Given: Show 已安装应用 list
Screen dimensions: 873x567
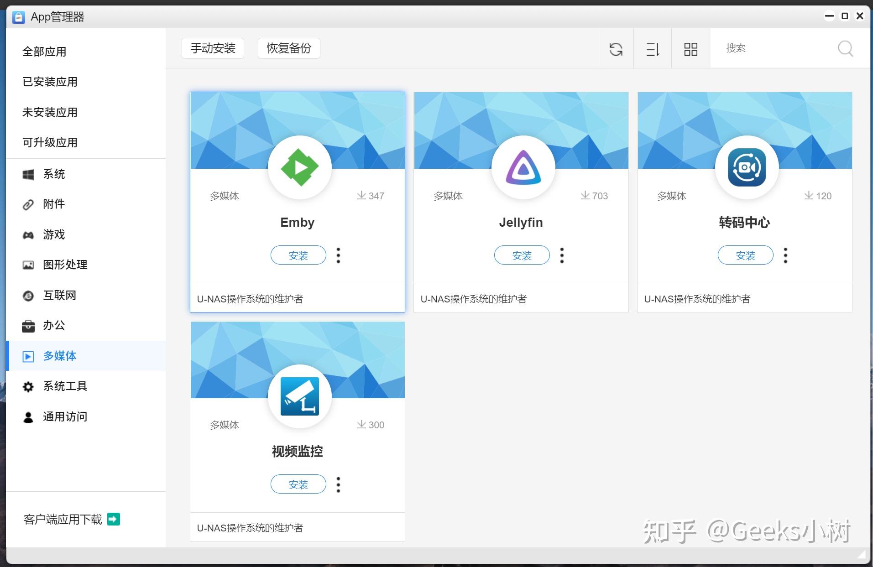Looking at the screenshot, I should pos(50,82).
